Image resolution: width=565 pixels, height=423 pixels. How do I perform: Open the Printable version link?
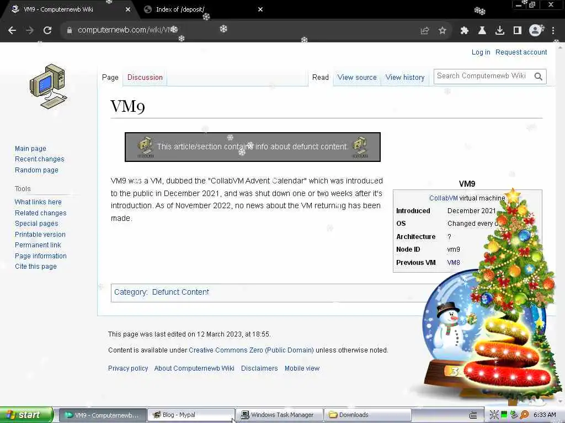point(40,234)
